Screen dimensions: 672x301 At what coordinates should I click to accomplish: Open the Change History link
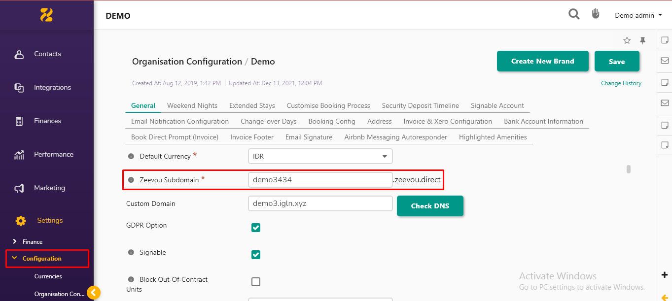click(x=621, y=83)
